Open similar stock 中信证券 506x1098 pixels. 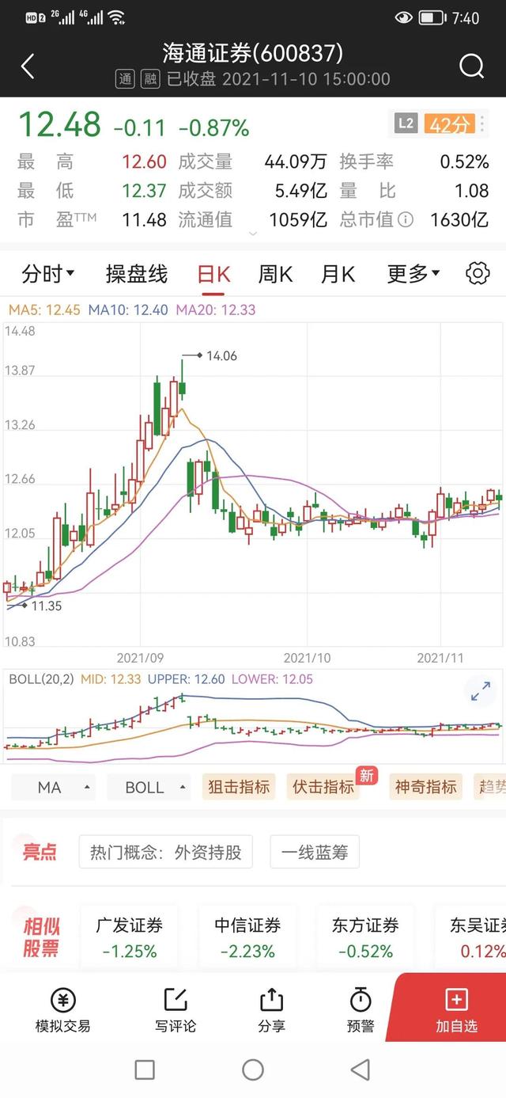point(247,938)
